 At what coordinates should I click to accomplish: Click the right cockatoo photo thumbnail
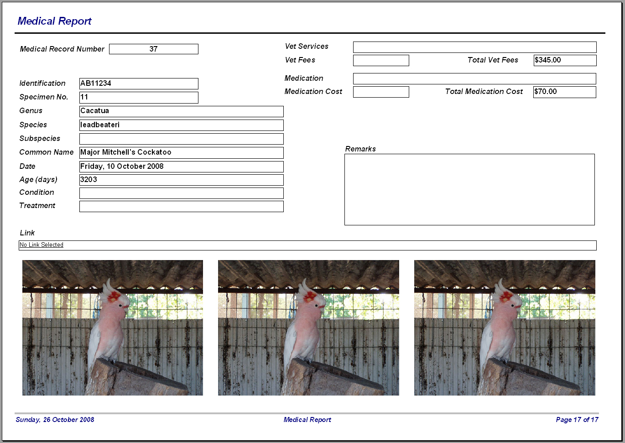[505, 328]
